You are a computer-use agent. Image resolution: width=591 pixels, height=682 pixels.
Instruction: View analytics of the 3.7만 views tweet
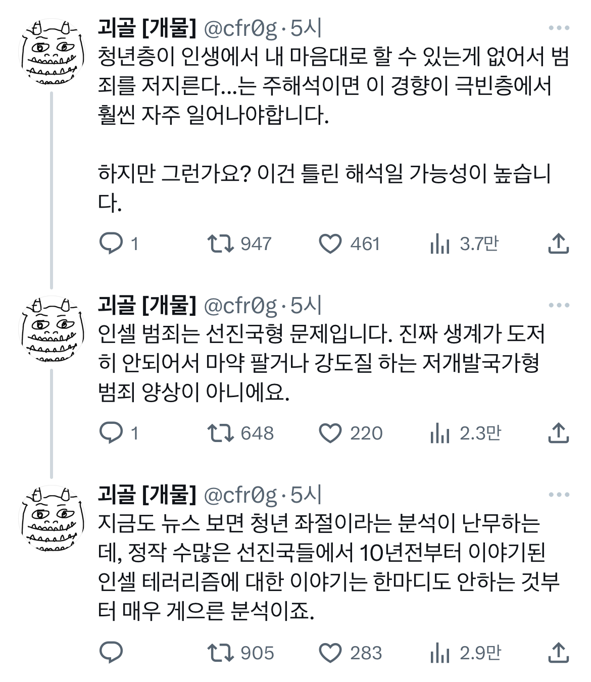pos(440,244)
